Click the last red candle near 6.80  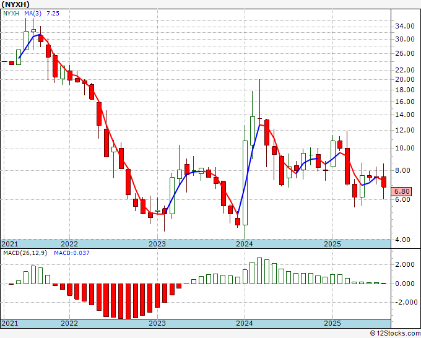coord(384,182)
